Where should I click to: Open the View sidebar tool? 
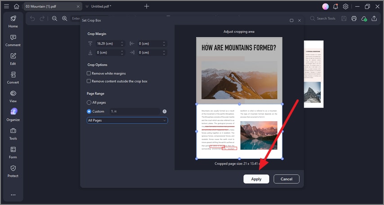13,96
